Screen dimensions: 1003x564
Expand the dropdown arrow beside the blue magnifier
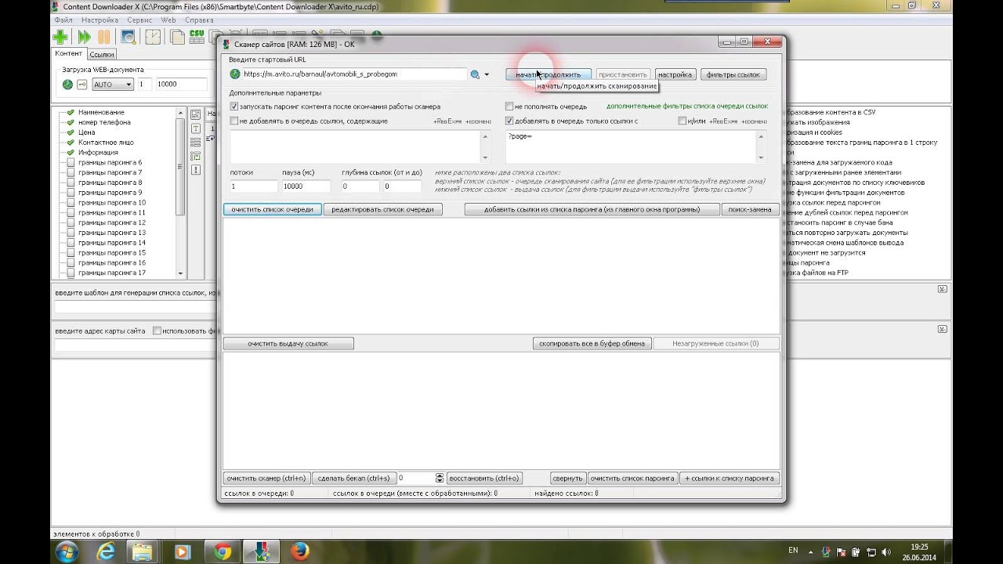[487, 75]
